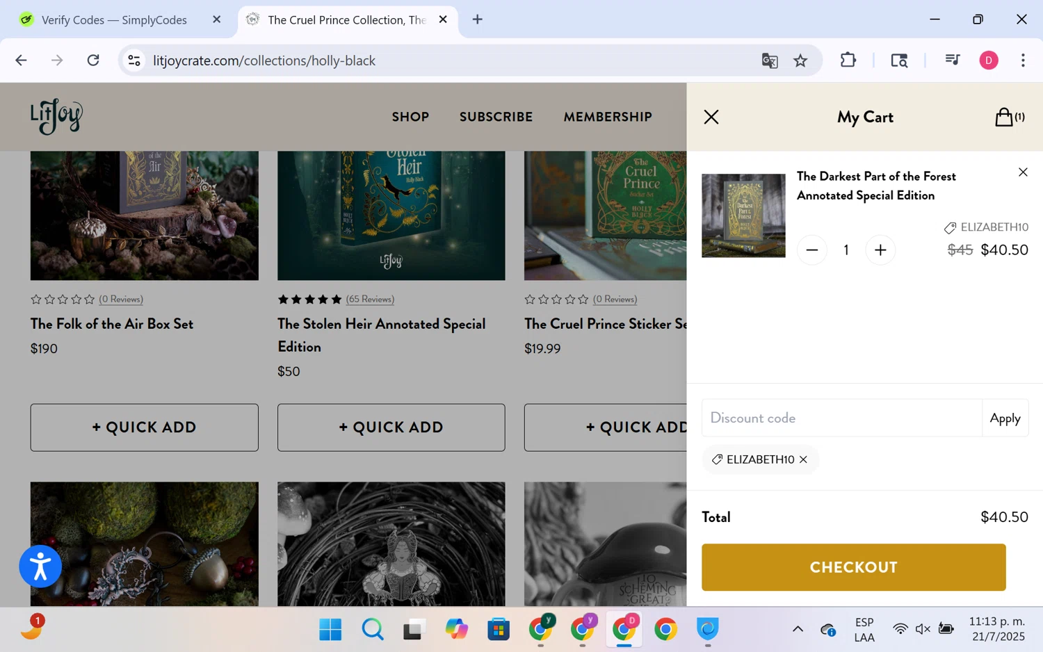Increase item quantity with plus button

(x=880, y=250)
